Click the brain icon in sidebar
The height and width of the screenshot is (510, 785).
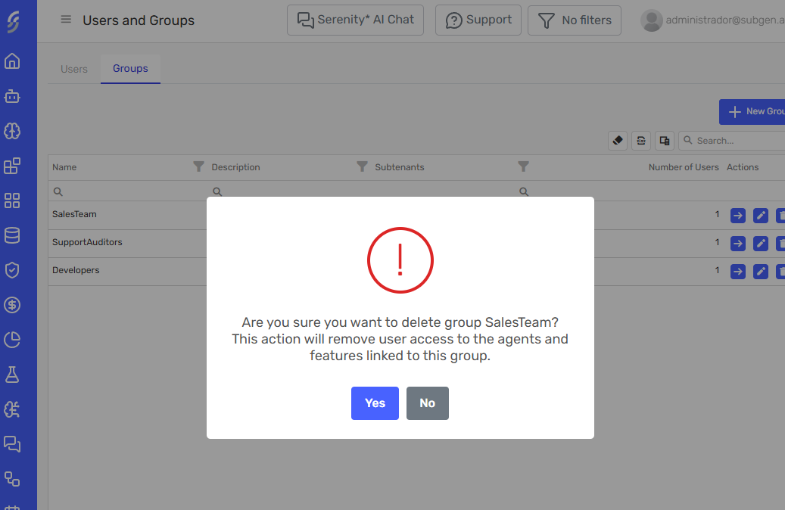click(x=12, y=132)
